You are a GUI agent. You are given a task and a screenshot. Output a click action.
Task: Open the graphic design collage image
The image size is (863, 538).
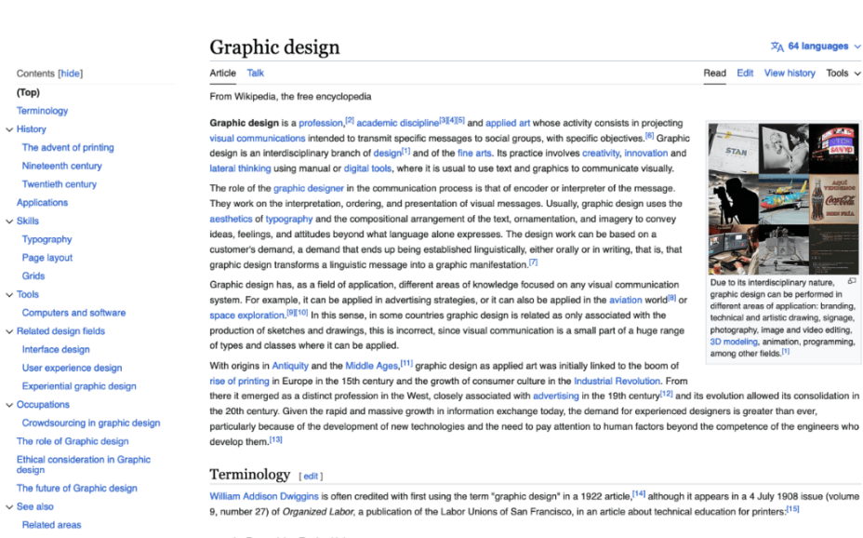point(783,199)
